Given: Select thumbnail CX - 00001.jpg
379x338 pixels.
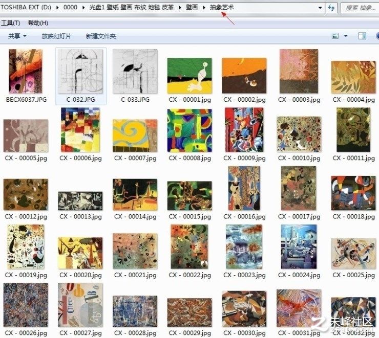Looking at the screenshot, I should point(189,76).
